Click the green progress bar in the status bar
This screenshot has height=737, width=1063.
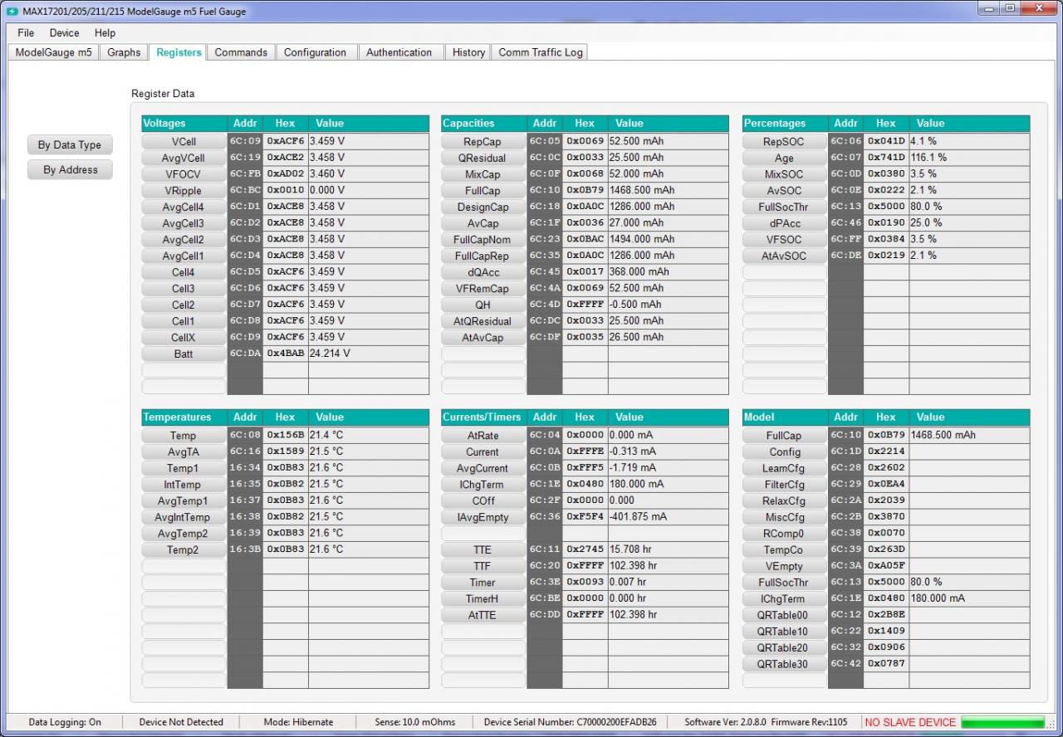point(1003,722)
